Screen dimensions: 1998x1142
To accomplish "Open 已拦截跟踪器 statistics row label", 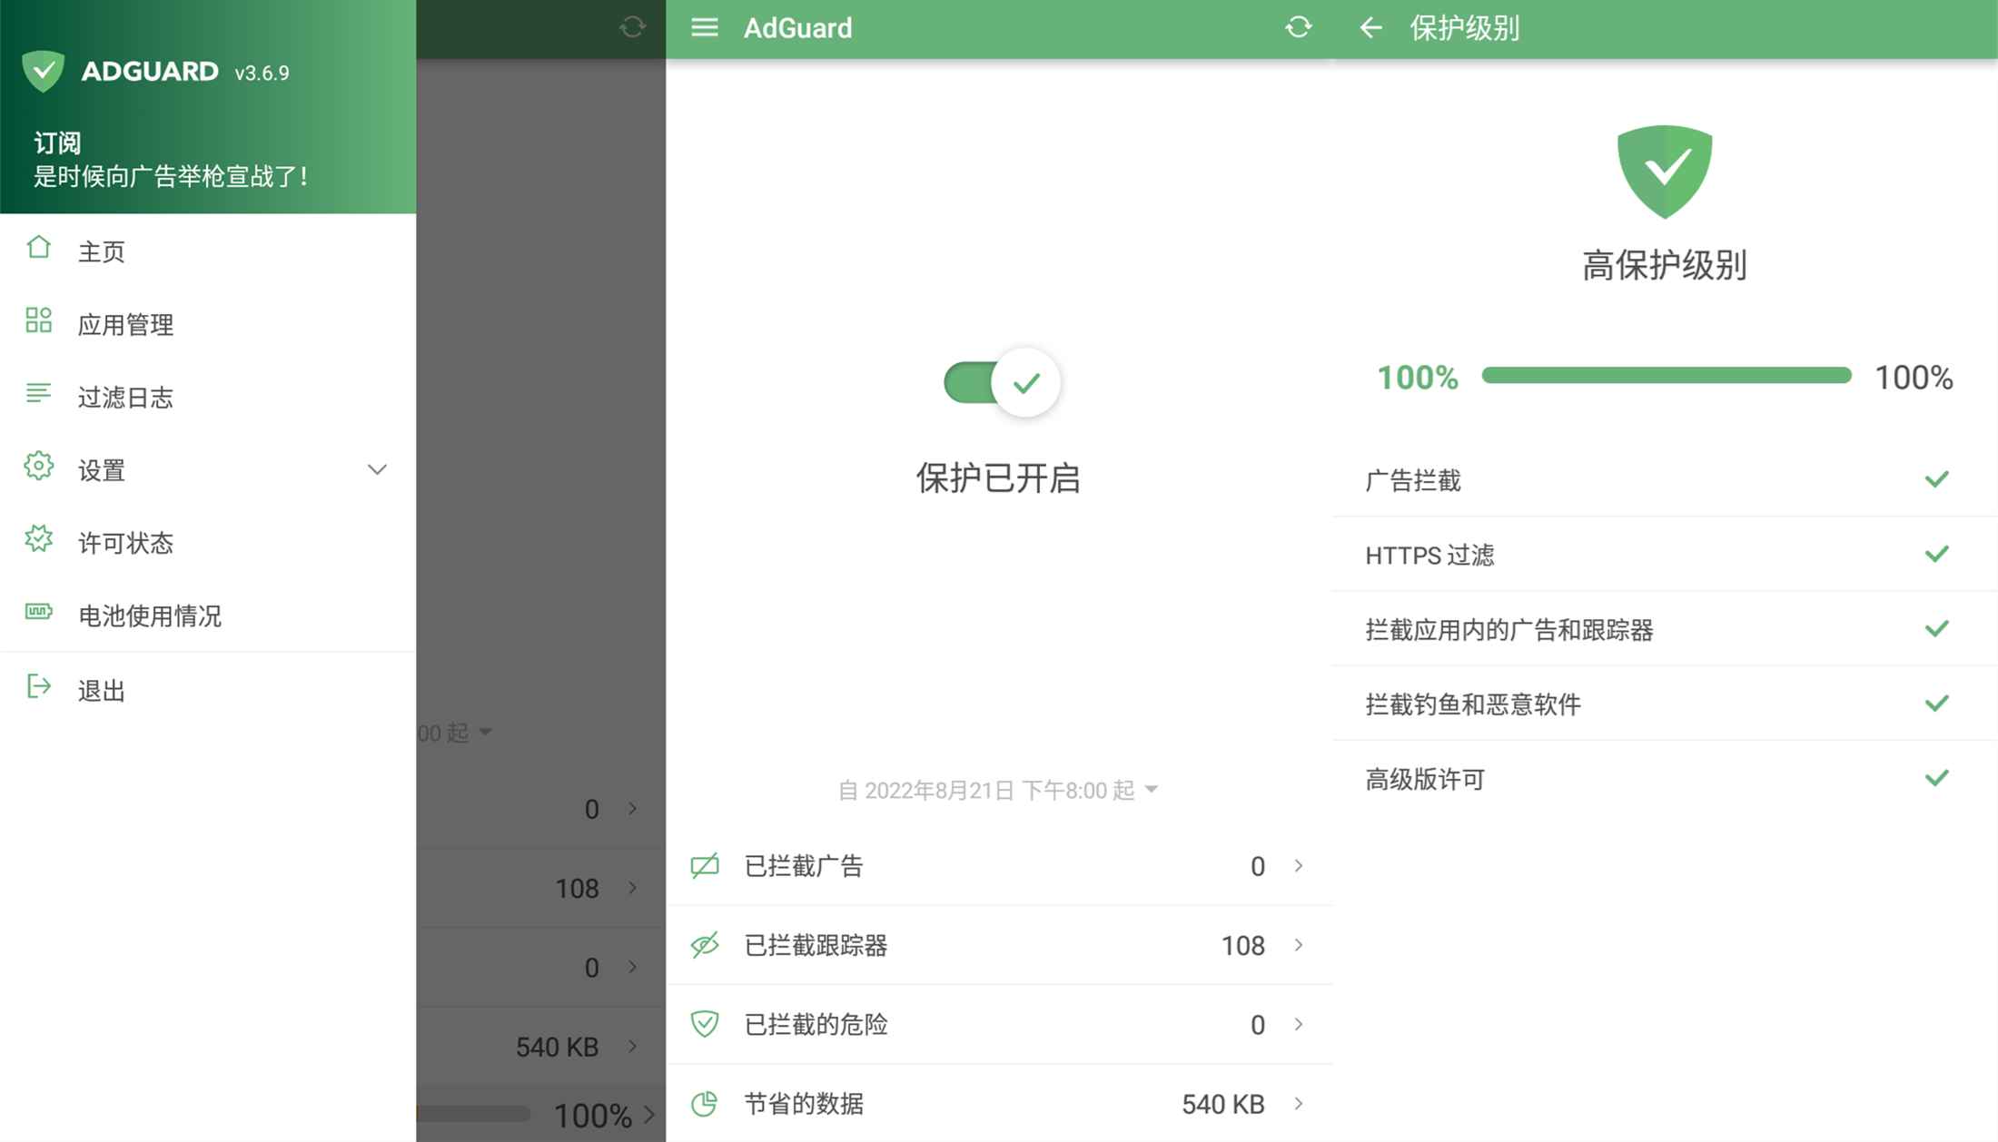I will tap(816, 945).
